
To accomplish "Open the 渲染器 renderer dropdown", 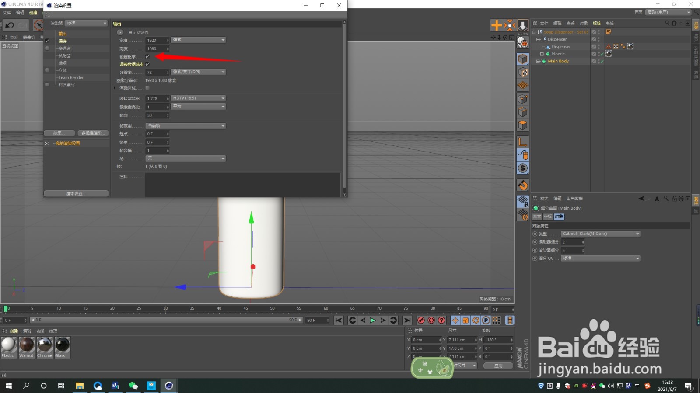I will pyautogui.click(x=86, y=23).
